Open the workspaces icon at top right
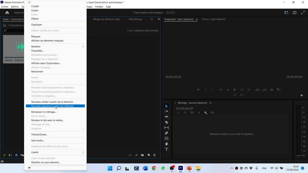This screenshot has width=308, height=173. coord(286,13)
